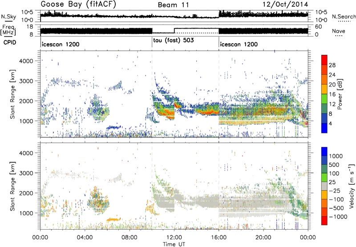This screenshot has width=356, height=247.
Task: Click the '12:00' time axis tick label
Action: [x=174, y=238]
